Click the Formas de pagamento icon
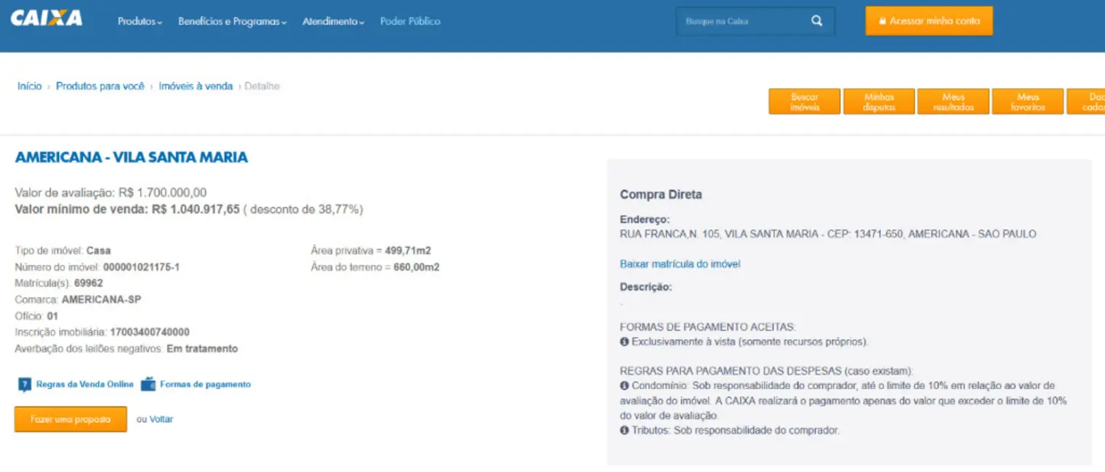This screenshot has width=1105, height=472. tap(148, 384)
